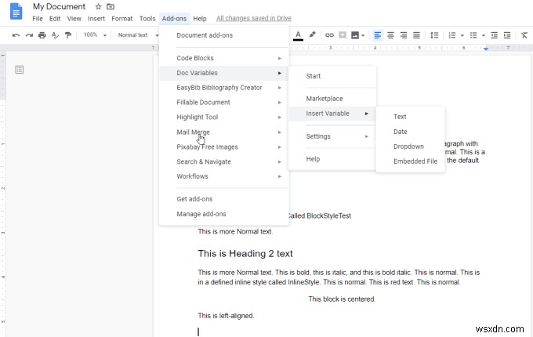Insert a Dropdown variable
This screenshot has height=337, width=533.
point(410,147)
